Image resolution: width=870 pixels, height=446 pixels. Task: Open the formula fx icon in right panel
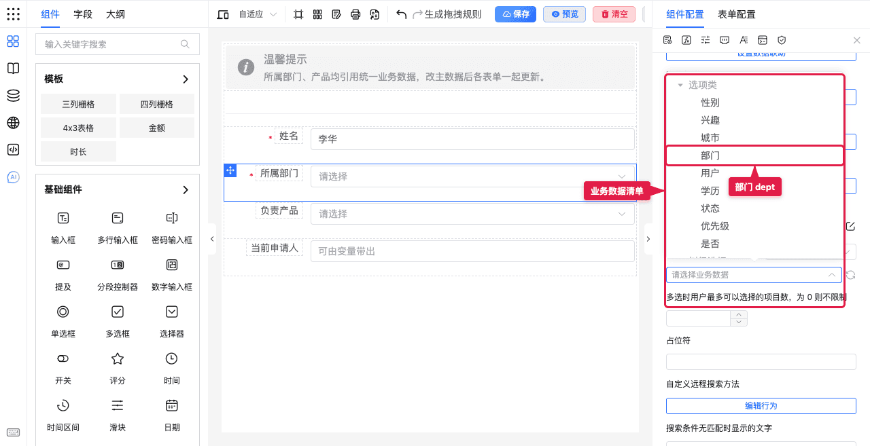click(x=686, y=40)
